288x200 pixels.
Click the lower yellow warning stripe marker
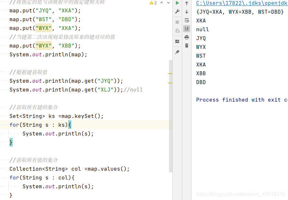170,83
